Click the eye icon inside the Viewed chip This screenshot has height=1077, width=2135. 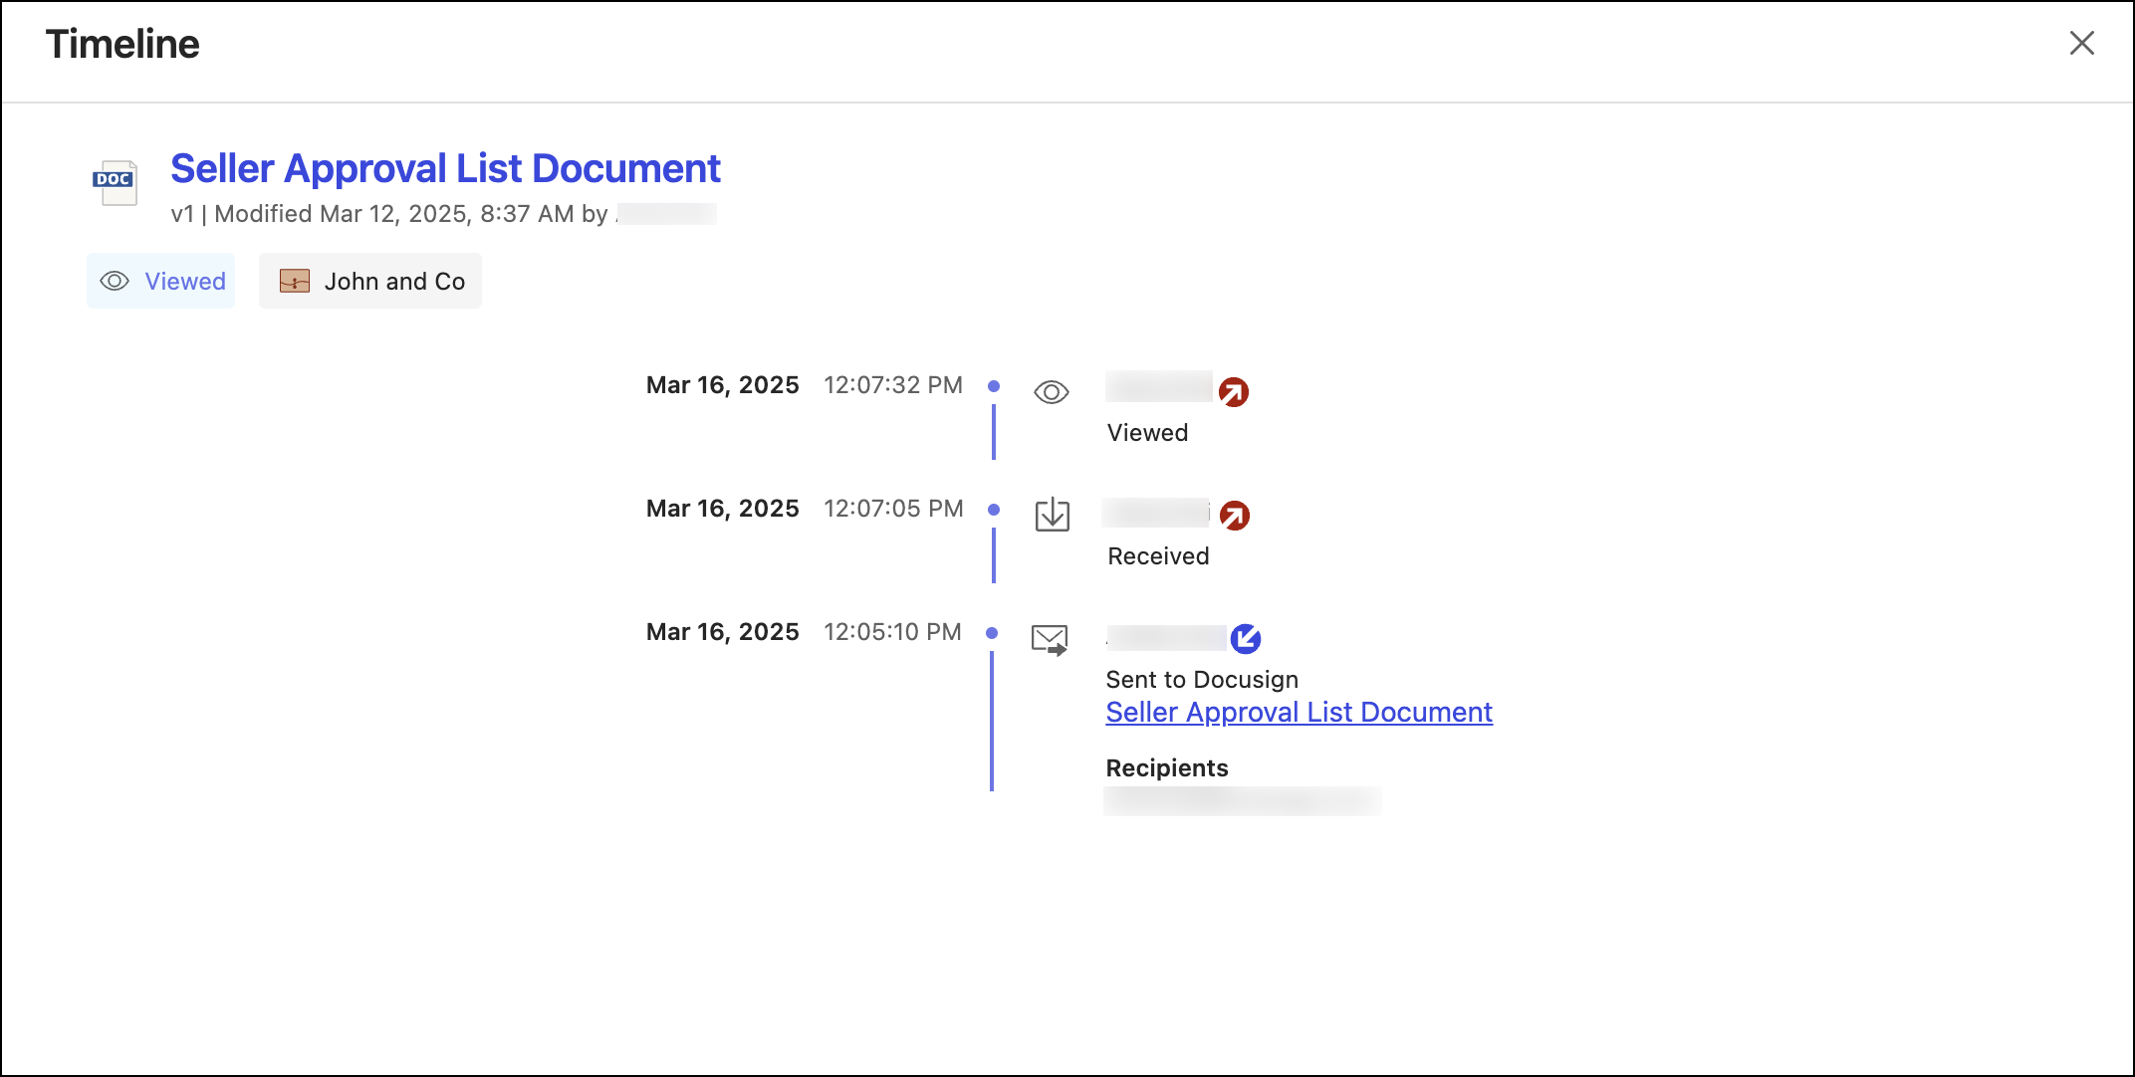tap(114, 281)
